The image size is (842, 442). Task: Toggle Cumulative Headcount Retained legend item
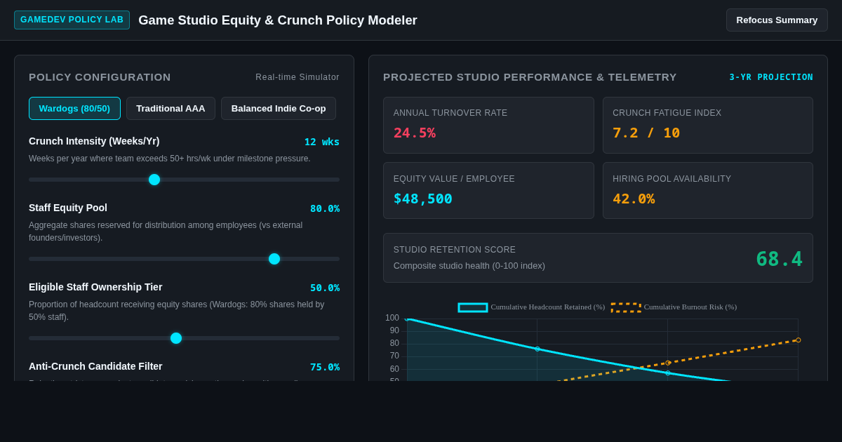pos(531,307)
